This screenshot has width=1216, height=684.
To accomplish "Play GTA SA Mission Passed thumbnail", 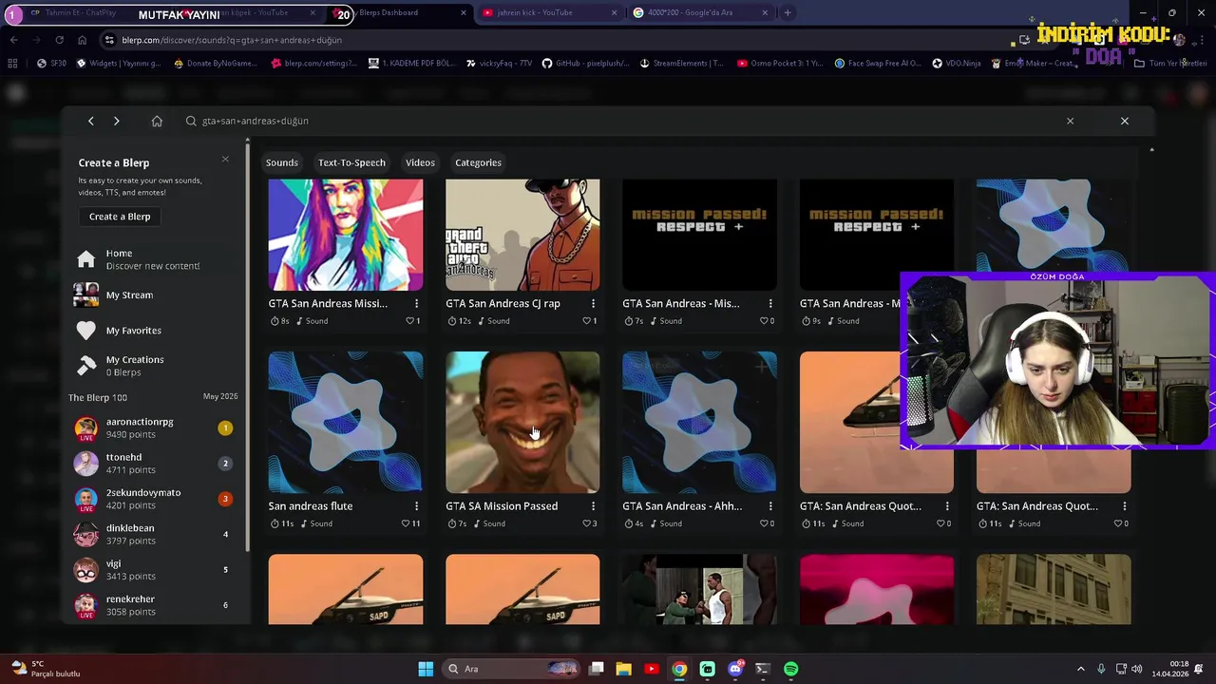I will pyautogui.click(x=522, y=423).
